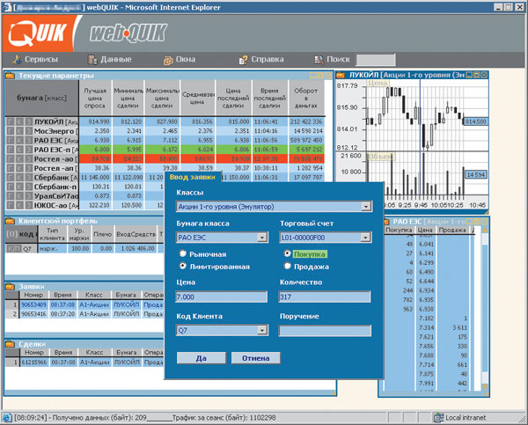Open the Классы dropdown

tap(366, 207)
